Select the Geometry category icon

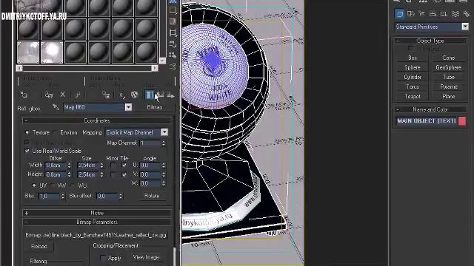(x=400, y=13)
